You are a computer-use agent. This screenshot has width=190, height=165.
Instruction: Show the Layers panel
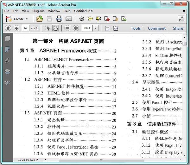point(8,72)
